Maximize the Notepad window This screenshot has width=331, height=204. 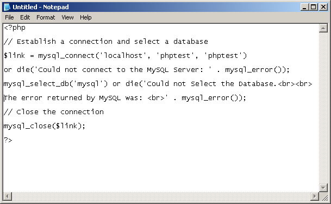click(x=314, y=7)
